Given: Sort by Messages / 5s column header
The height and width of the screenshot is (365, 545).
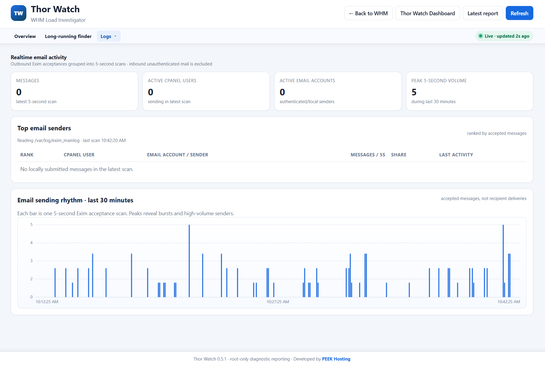Looking at the screenshot, I should click(368, 155).
